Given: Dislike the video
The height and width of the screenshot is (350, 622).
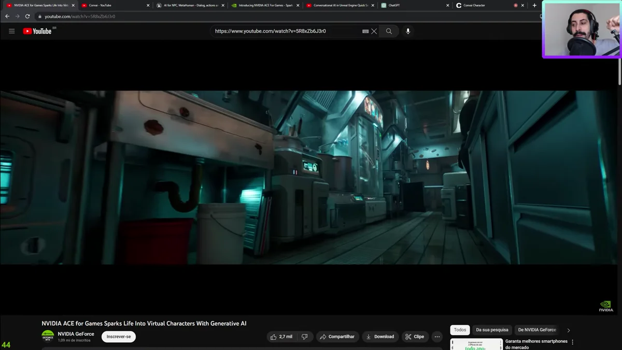Looking at the screenshot, I should point(305,337).
